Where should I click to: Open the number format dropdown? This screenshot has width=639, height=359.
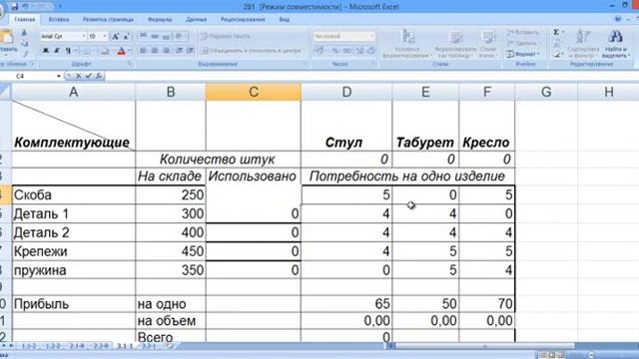click(x=371, y=36)
